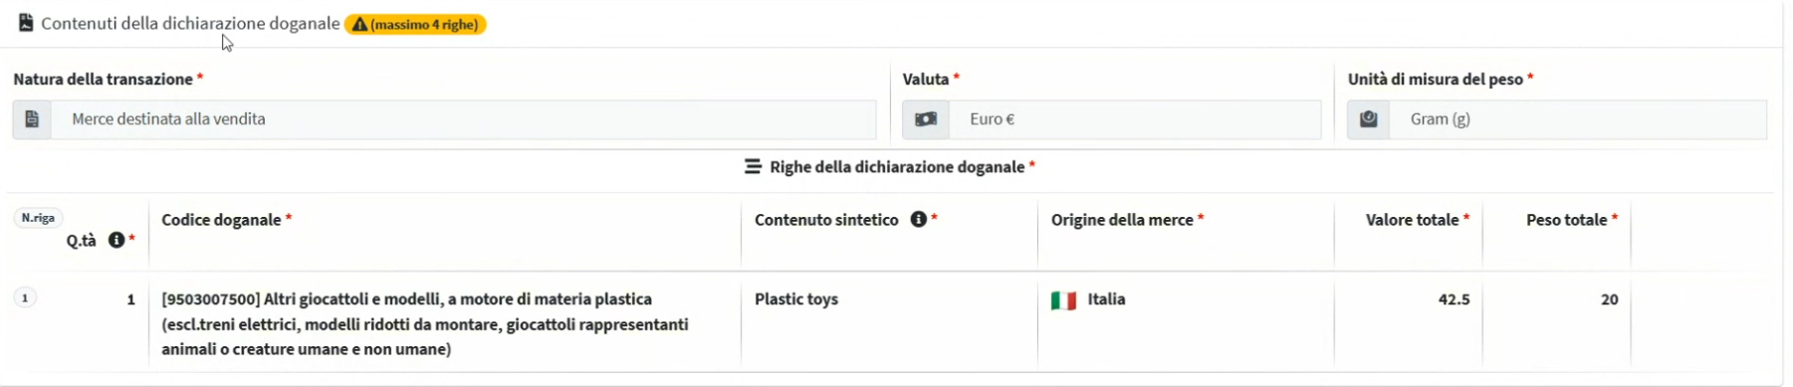1793x387 pixels.
Task: Click the quantity value 1 in row
Action: pyautogui.click(x=130, y=299)
